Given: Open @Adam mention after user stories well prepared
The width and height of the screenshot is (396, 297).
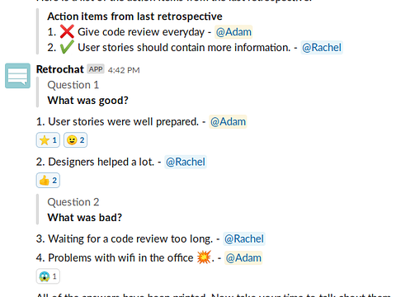Looking at the screenshot, I should [x=228, y=121].
